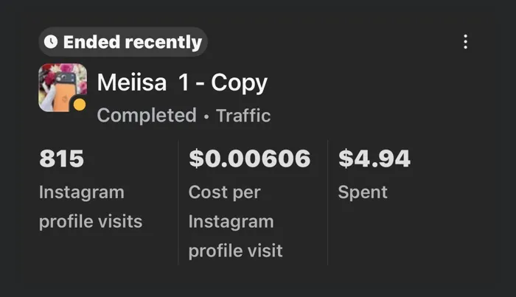The image size is (516, 297).
Task: Click the Traffic objective label
Action: [x=243, y=116]
